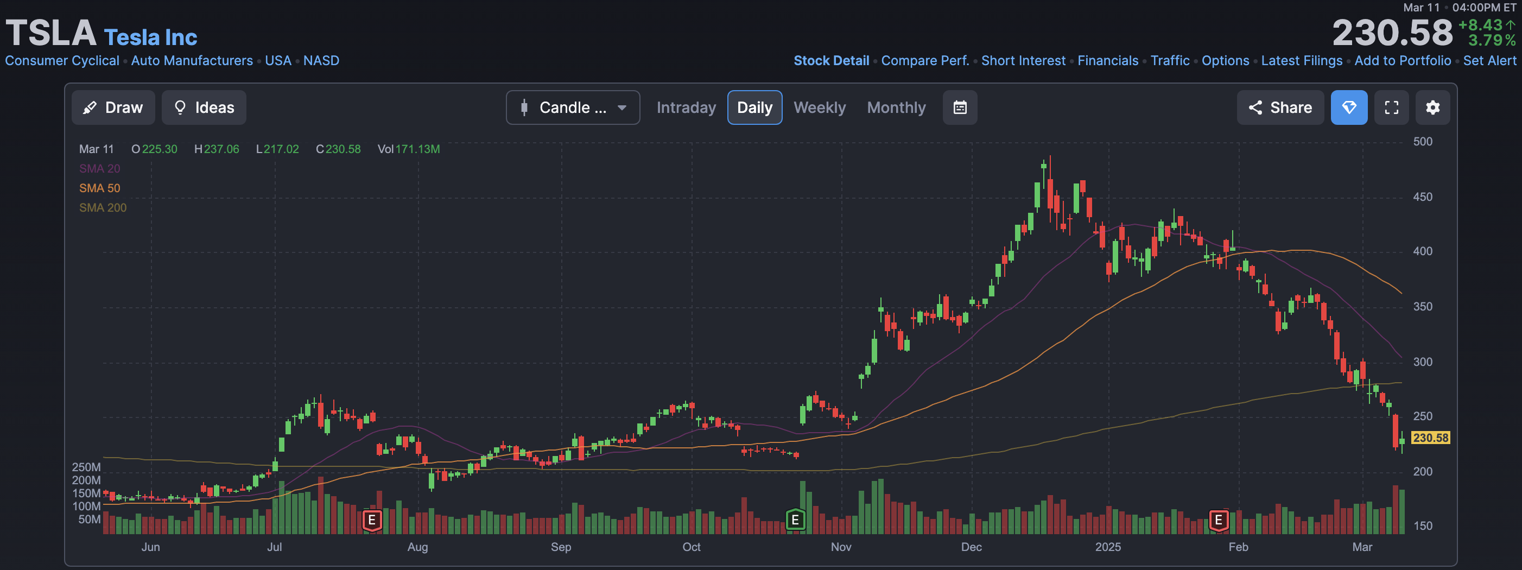The height and width of the screenshot is (570, 1522).
Task: Click the +8.43 price change value
Action: (x=1480, y=26)
